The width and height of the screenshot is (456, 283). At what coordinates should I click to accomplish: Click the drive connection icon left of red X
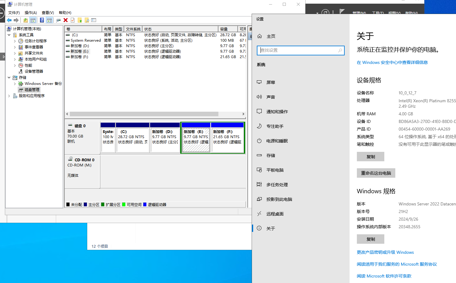click(x=58, y=20)
